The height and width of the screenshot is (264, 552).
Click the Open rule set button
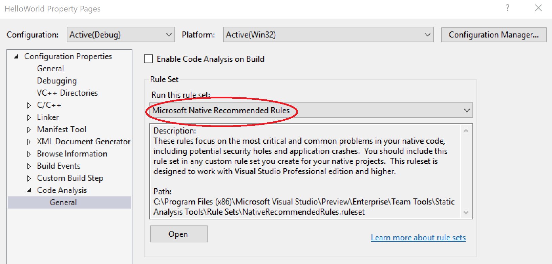(x=178, y=234)
